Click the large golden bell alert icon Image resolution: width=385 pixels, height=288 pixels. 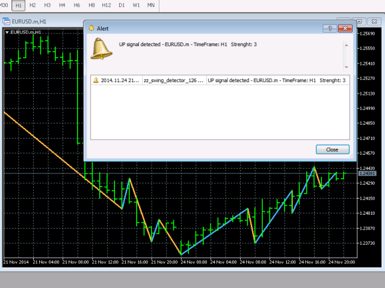[x=101, y=49]
